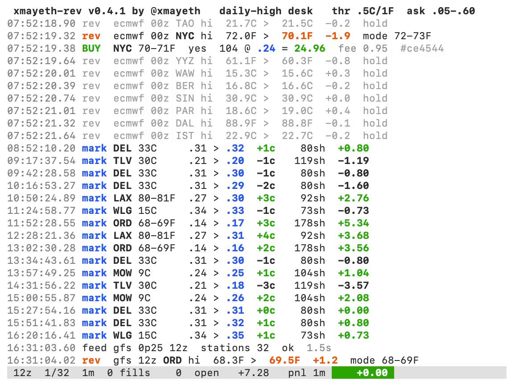Select "1/32" in the status bar
Screen dimensions: 519x385
(57, 373)
